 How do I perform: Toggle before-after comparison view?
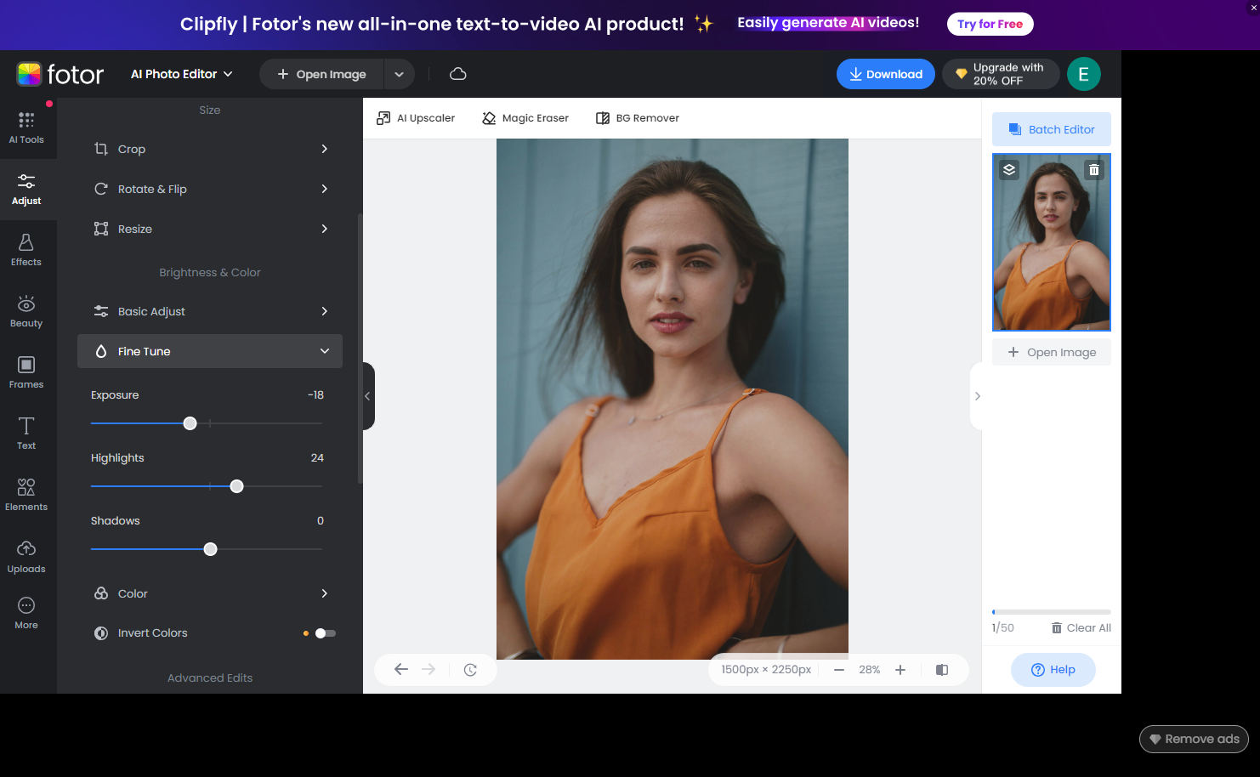click(x=942, y=669)
